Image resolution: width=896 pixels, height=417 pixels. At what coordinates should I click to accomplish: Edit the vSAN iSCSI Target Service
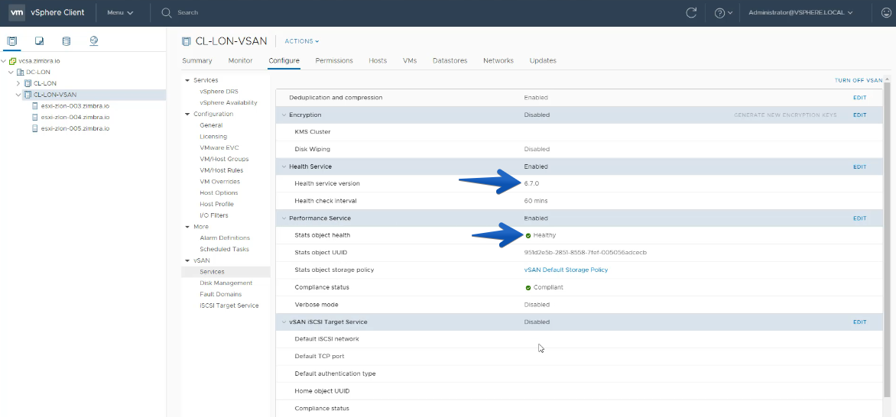(x=859, y=322)
